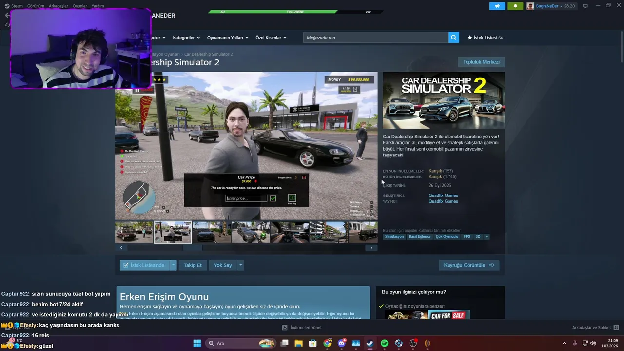Select the first screenshot thumbnail with red car
624x351 pixels.
[x=134, y=232]
